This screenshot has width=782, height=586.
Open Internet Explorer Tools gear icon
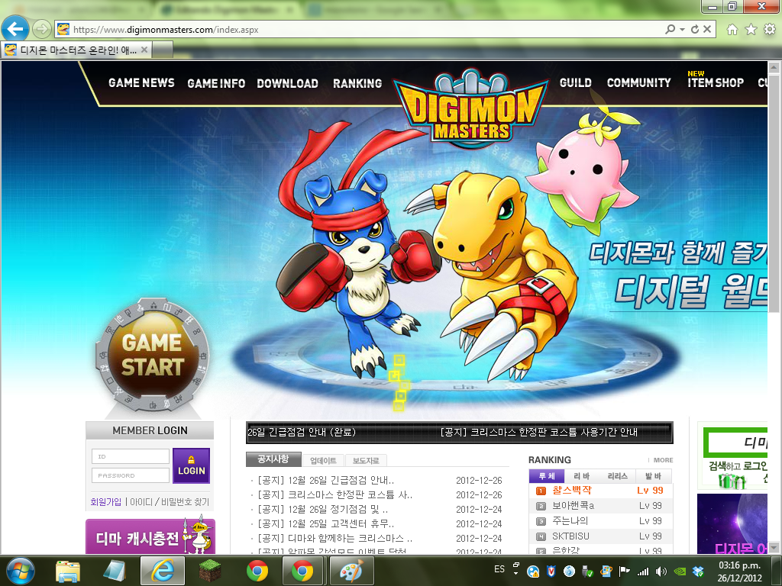(769, 30)
